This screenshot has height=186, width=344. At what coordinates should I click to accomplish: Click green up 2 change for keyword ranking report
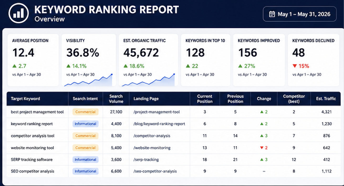(264, 124)
